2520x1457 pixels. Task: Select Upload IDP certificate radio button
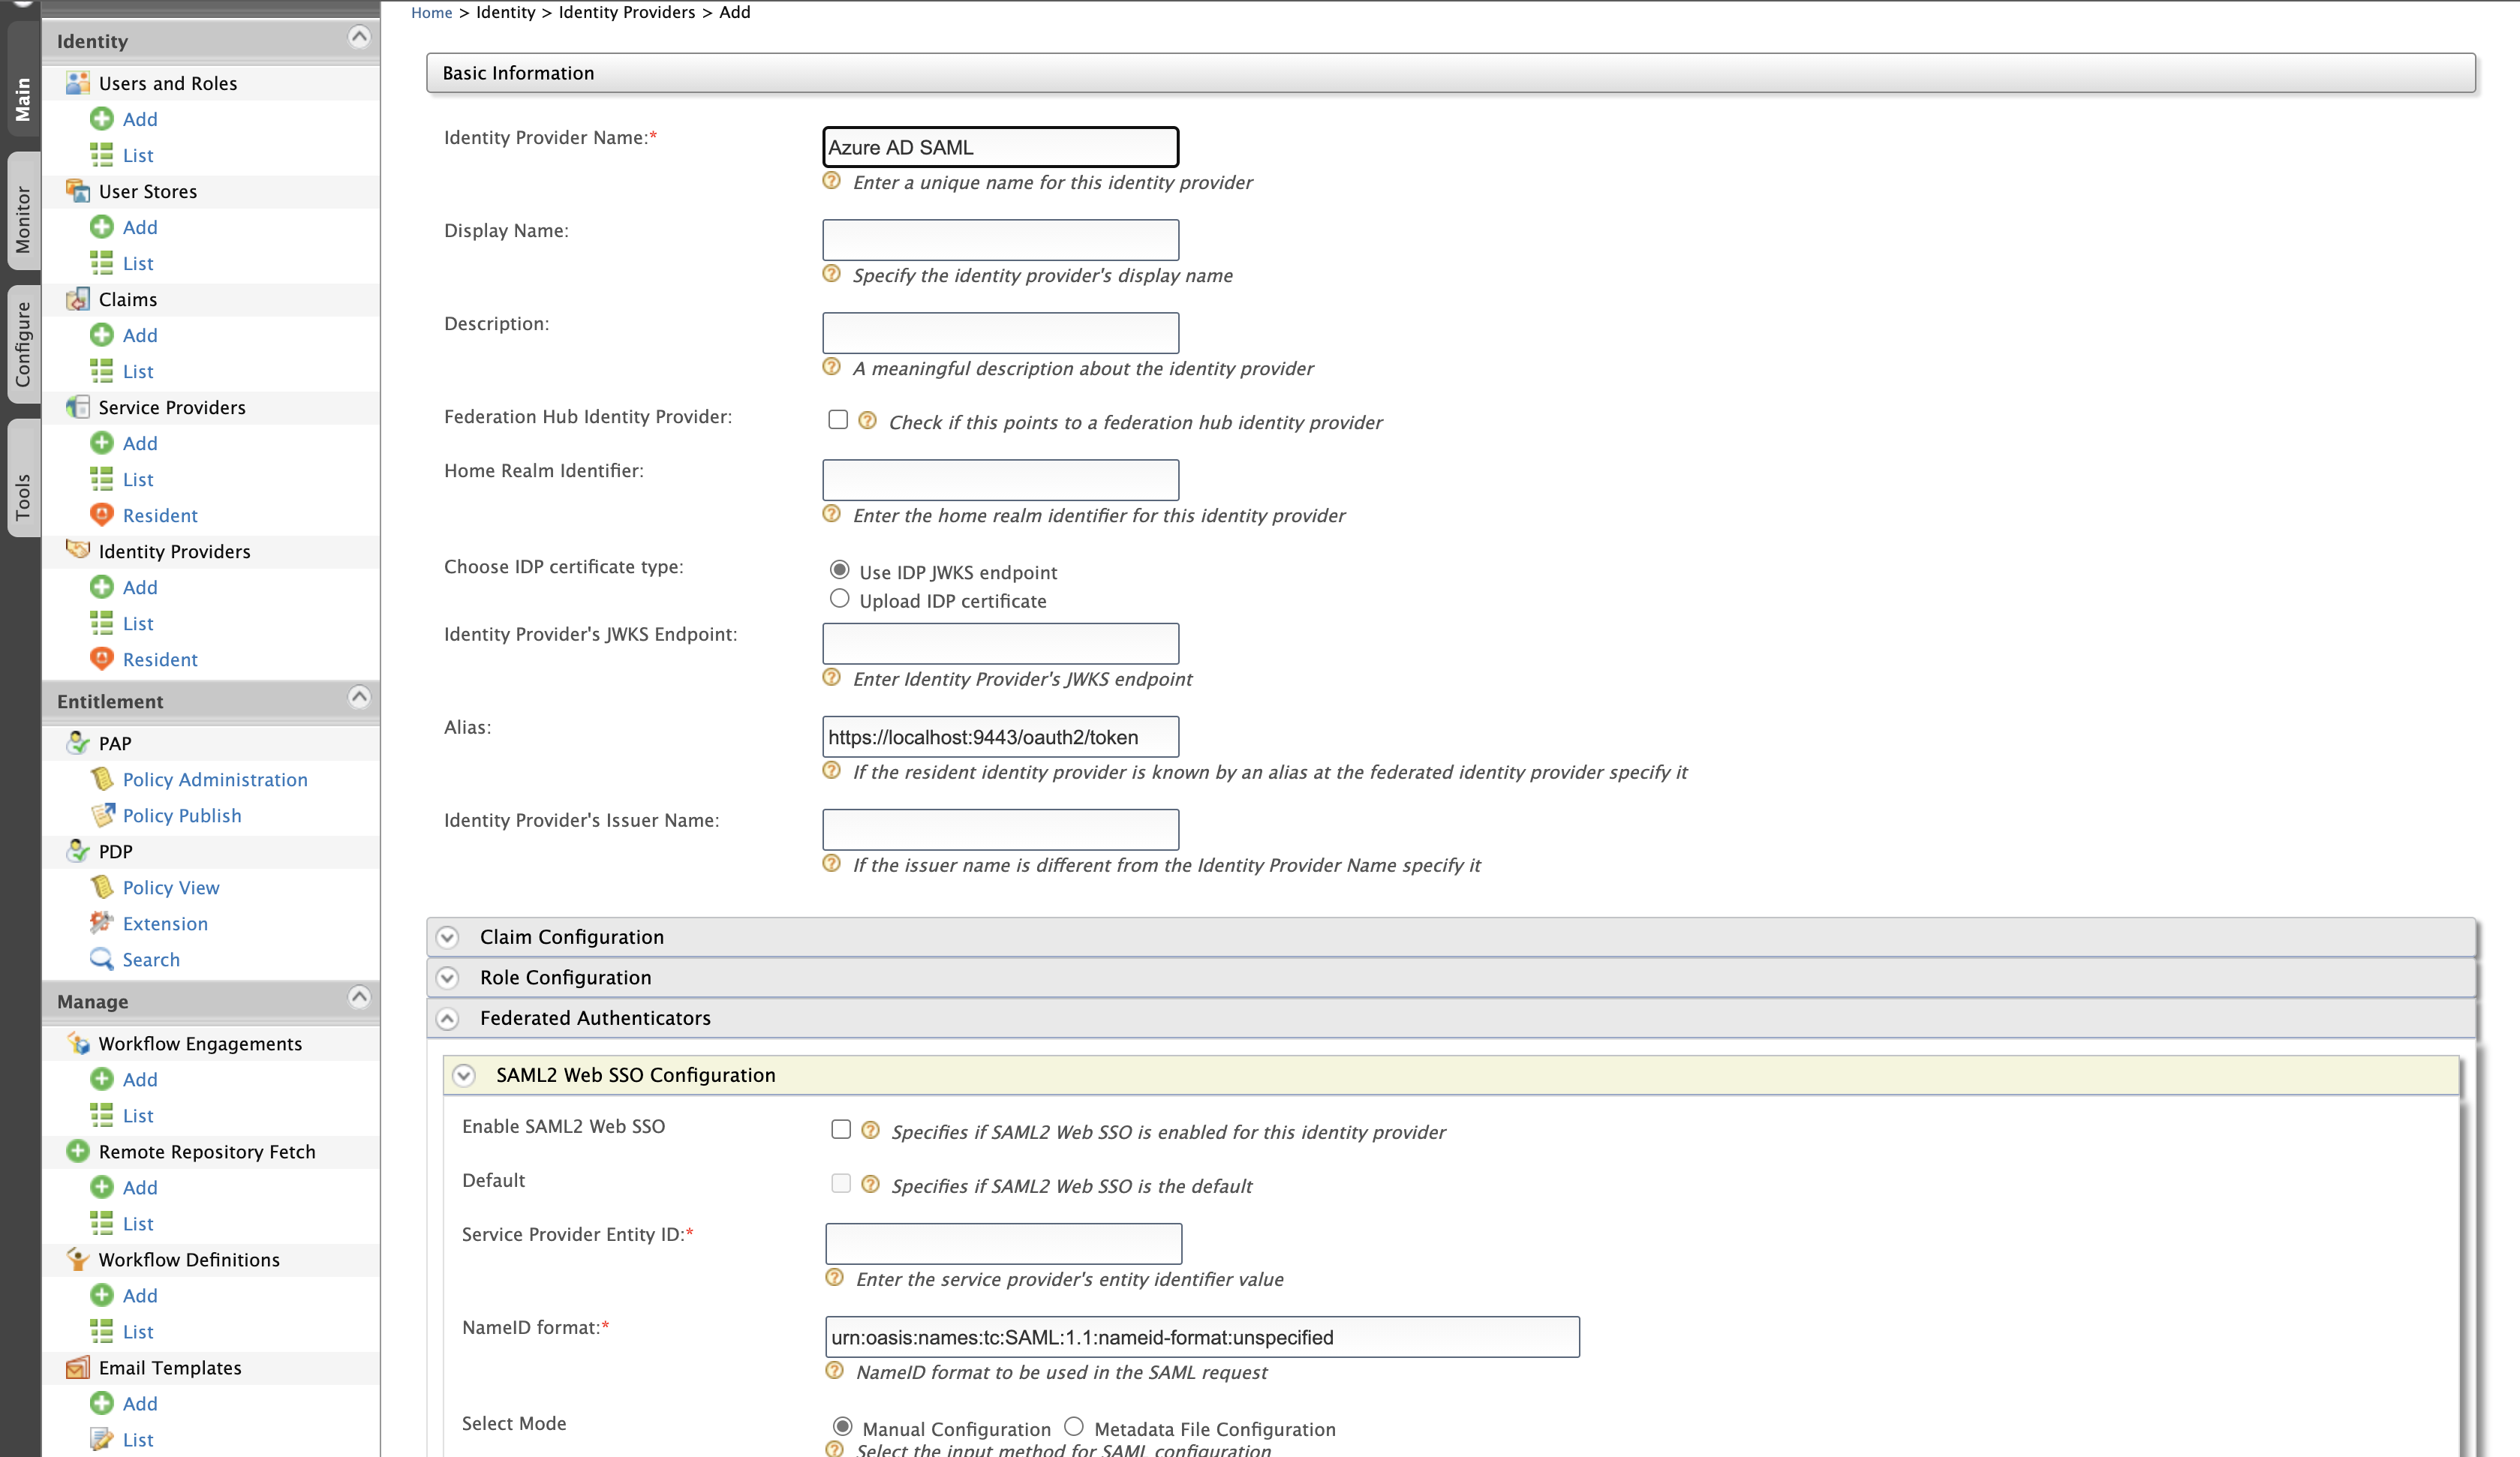(840, 599)
